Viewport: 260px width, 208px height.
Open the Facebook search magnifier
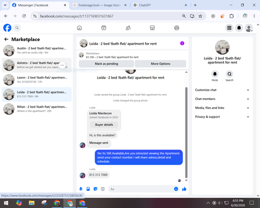tap(17, 28)
